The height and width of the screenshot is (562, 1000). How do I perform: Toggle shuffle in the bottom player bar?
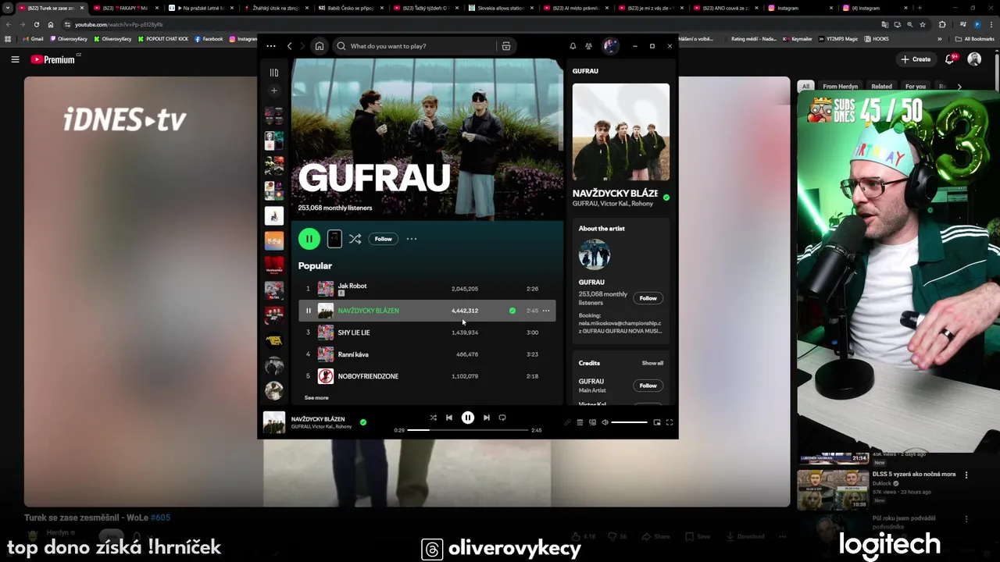[433, 418]
